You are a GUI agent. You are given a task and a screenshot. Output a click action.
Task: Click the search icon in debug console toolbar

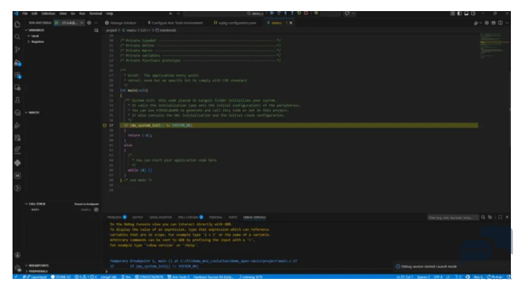tap(484, 218)
